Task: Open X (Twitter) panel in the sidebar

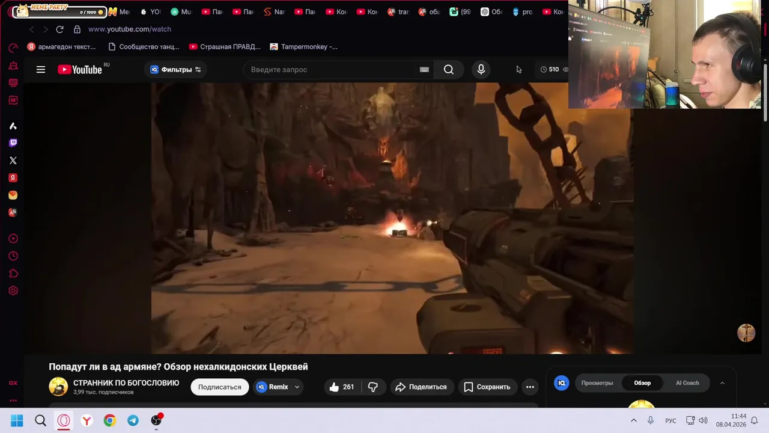Action: (x=13, y=161)
